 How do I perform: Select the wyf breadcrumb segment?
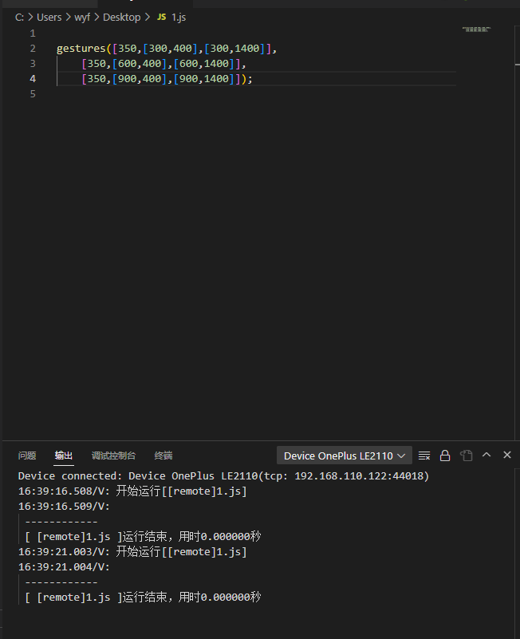coord(82,18)
